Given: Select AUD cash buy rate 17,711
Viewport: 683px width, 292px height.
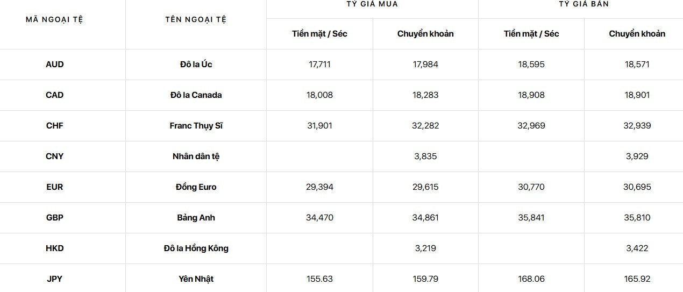Looking at the screenshot, I should (320, 65).
